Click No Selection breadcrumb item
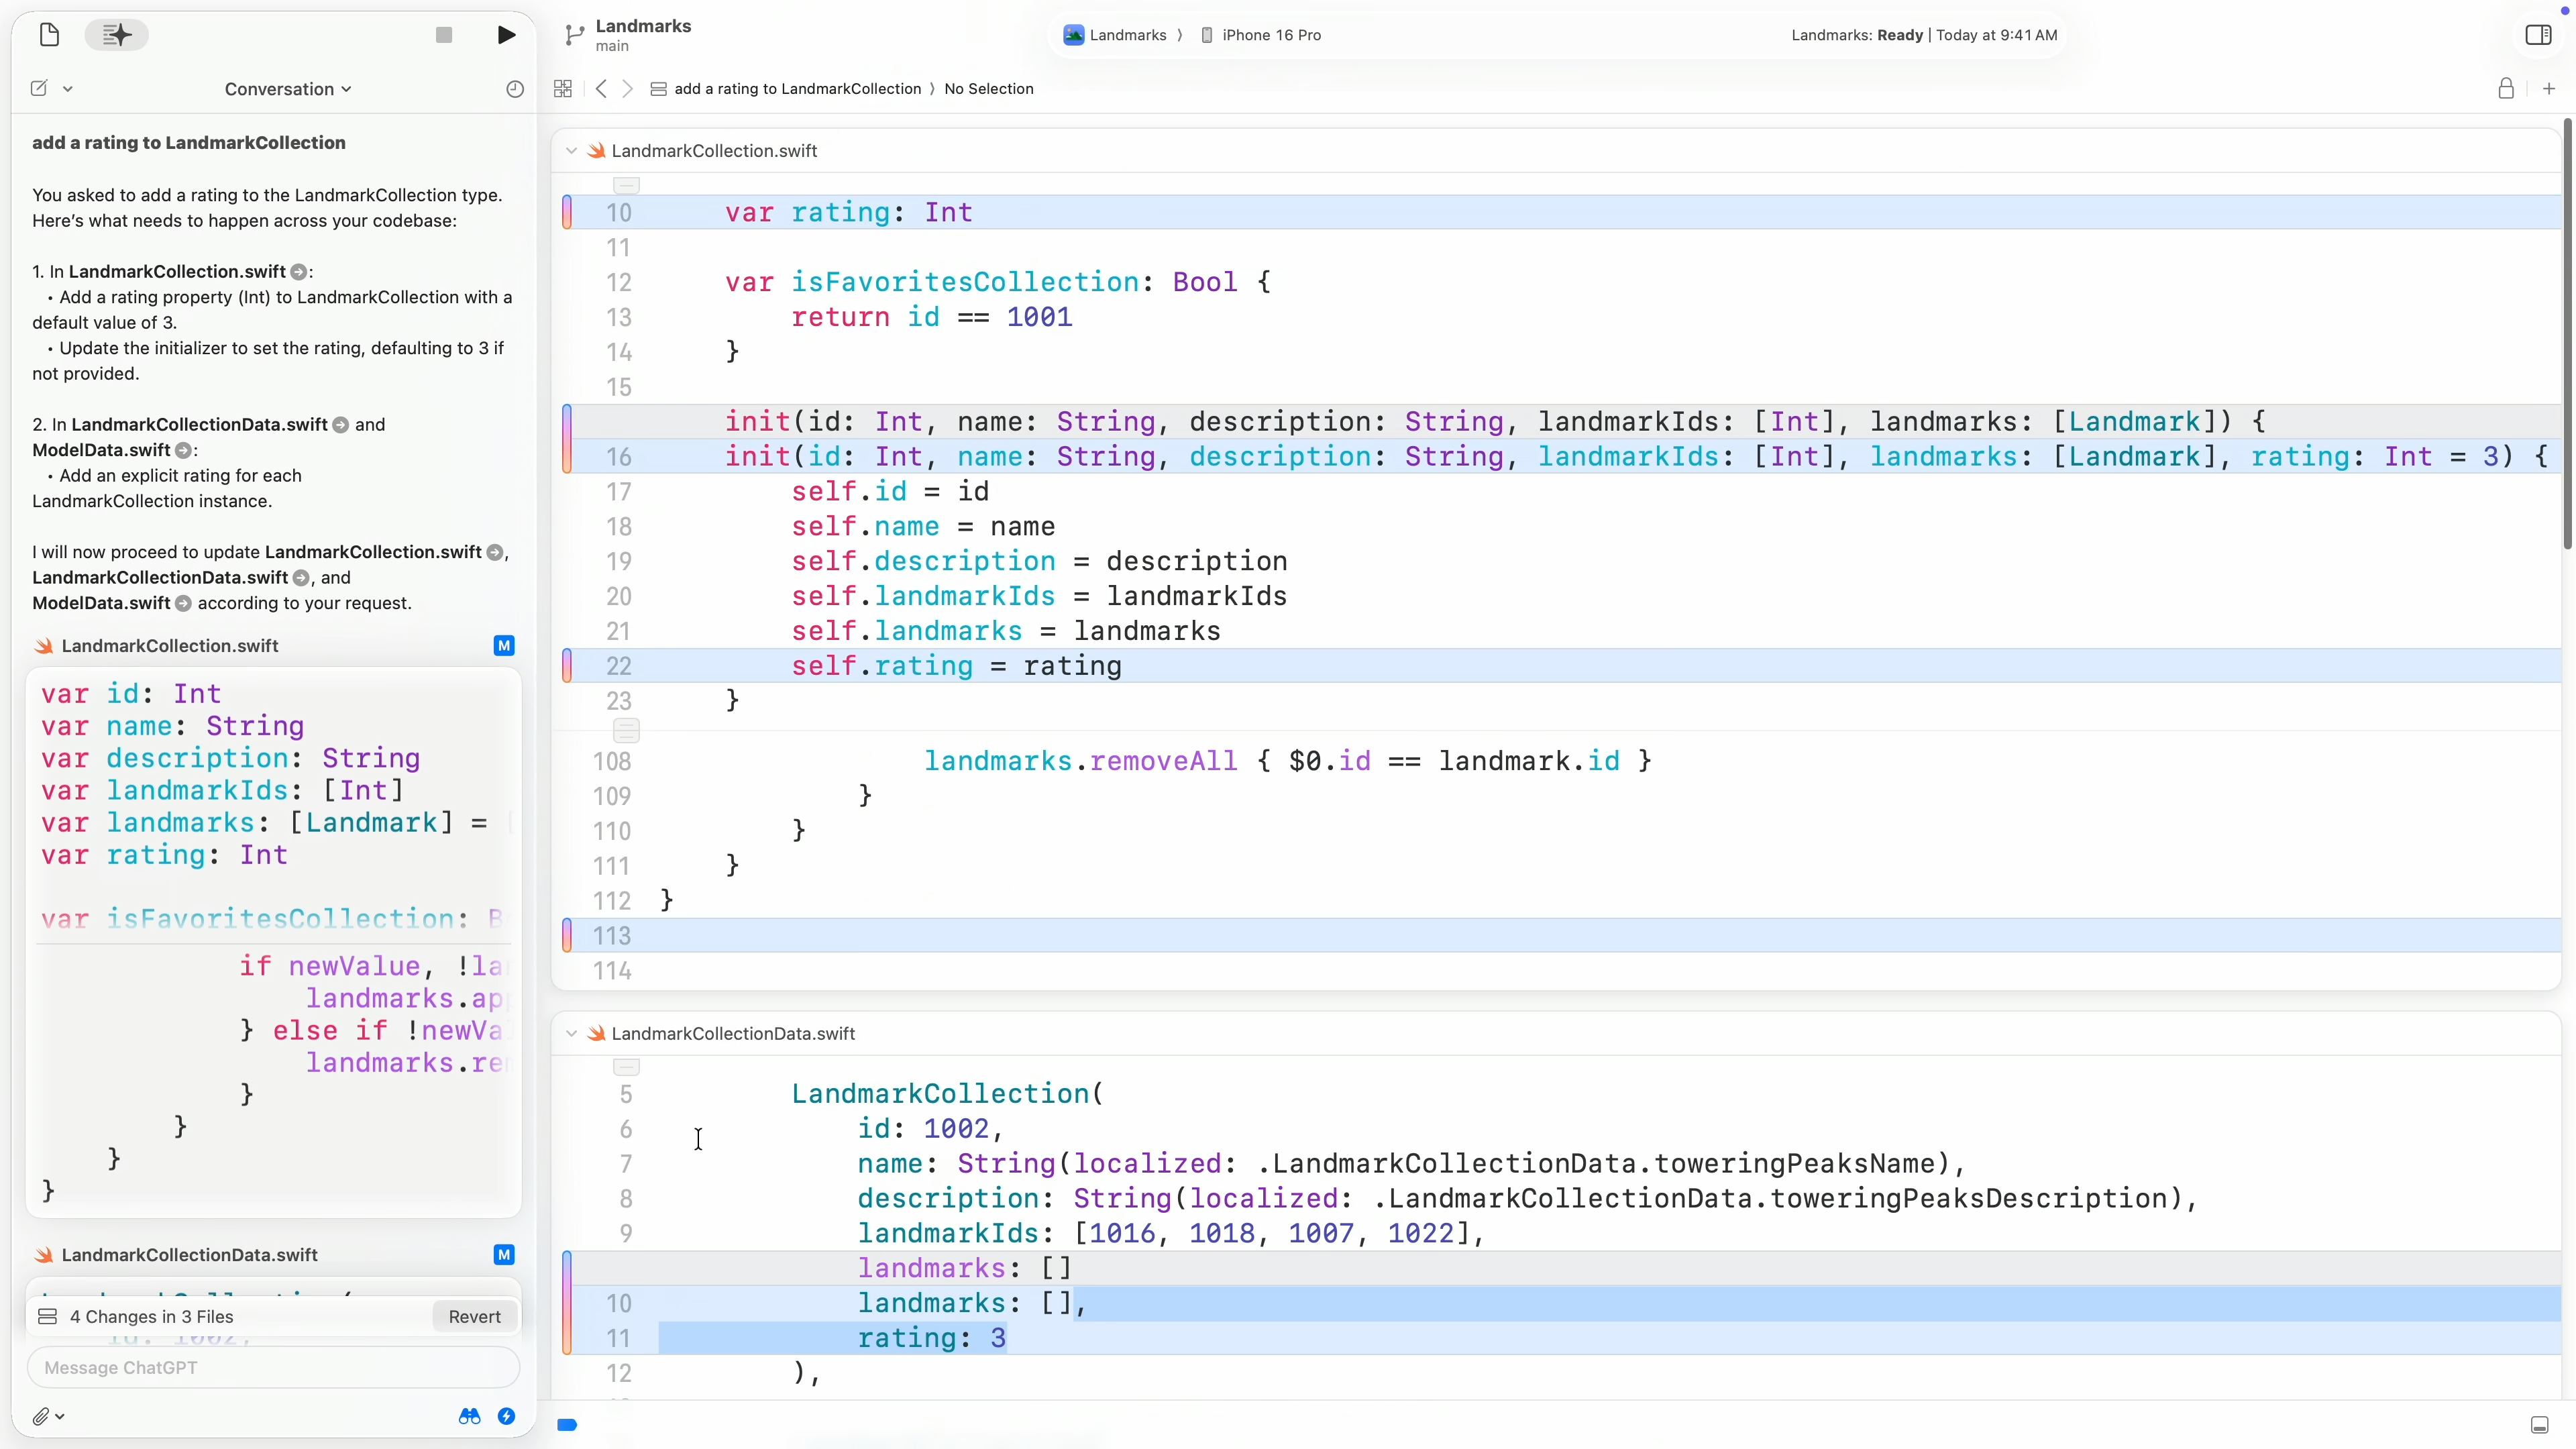 (x=988, y=89)
